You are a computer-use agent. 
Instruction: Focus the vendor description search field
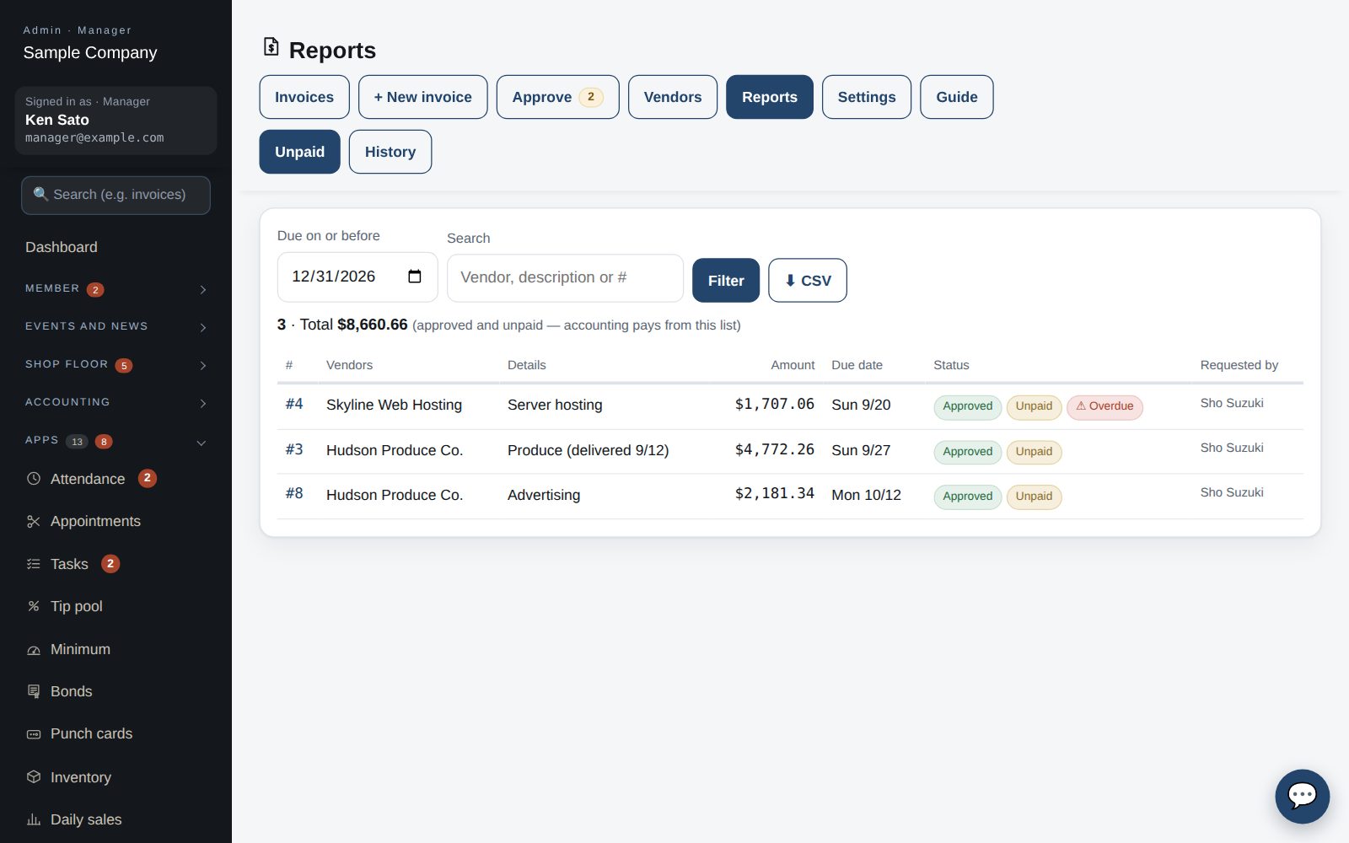point(565,277)
